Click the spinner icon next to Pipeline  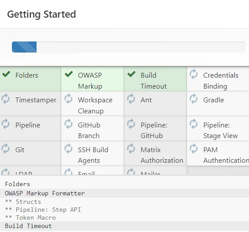pos(6,124)
